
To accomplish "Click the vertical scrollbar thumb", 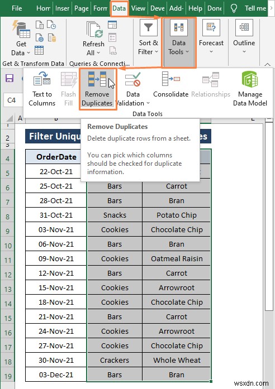I will 269,216.
